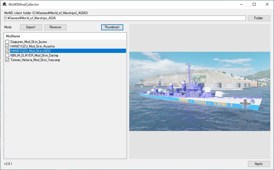274x170 pixels.
Task: Uncheck the Taiwan_Hetaria_Mod_Skin_Yueyang checkbox
Action: [x=7, y=60]
